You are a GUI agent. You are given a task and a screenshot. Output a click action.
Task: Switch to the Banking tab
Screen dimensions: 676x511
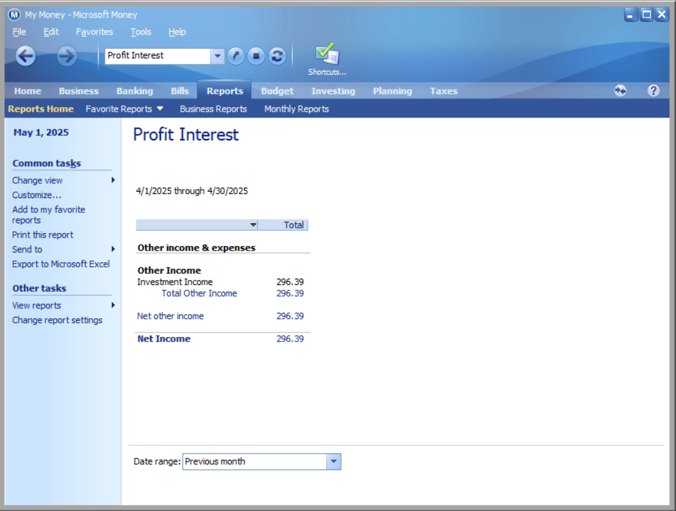[x=135, y=91]
